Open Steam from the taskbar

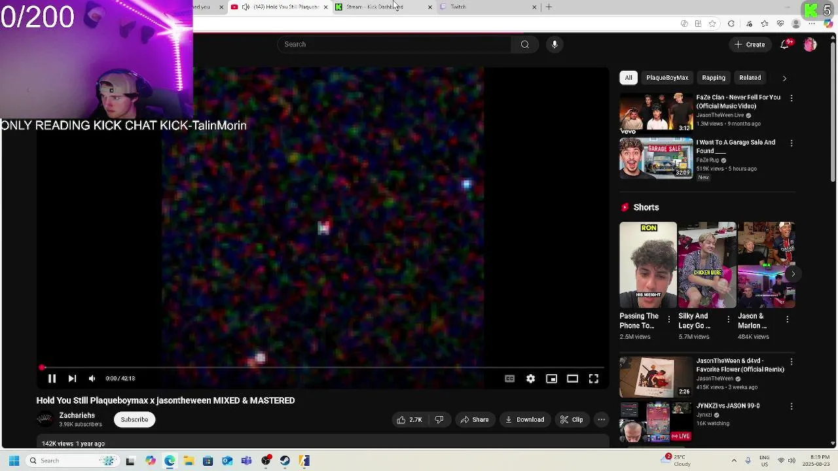point(285,461)
